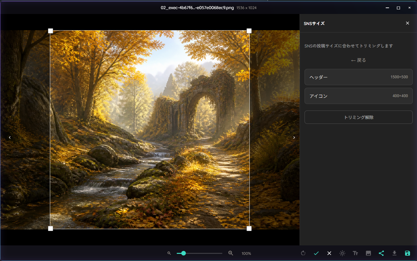
Task: Click the 100% zoom level text
Action: [x=246, y=254]
